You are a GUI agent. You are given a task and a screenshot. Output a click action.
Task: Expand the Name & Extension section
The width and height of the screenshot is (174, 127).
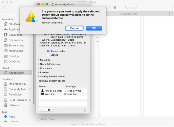click(x=38, y=64)
